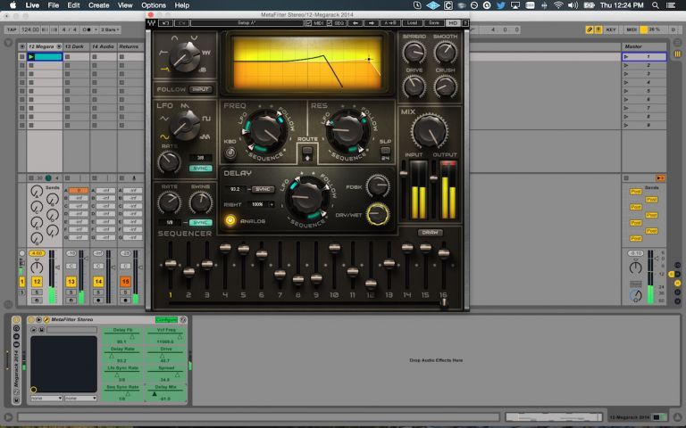Toggle the FOLLOW INPUT button

coord(200,89)
